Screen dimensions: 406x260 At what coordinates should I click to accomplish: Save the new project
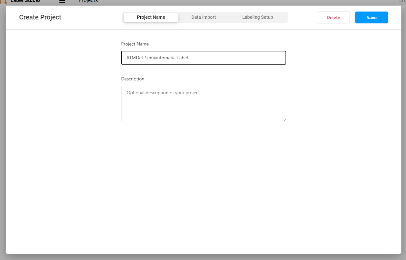pyautogui.click(x=371, y=17)
